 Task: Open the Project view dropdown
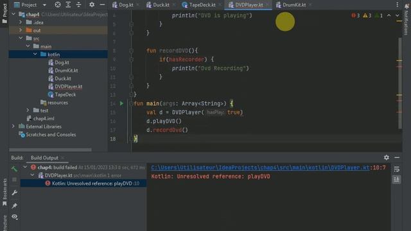tap(44, 4)
